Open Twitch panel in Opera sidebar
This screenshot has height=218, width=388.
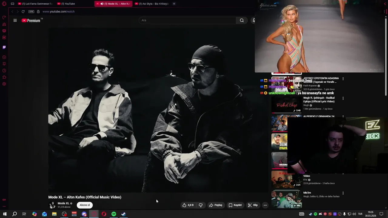4,47
